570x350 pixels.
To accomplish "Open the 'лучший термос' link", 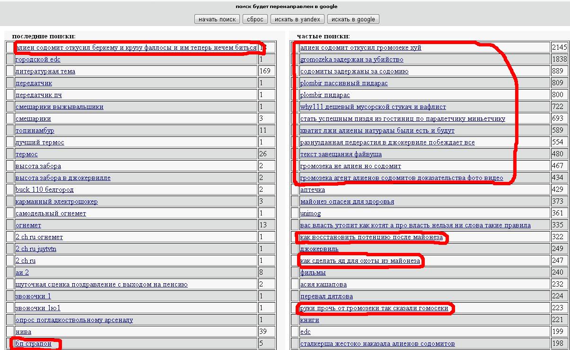I will tap(40, 143).
